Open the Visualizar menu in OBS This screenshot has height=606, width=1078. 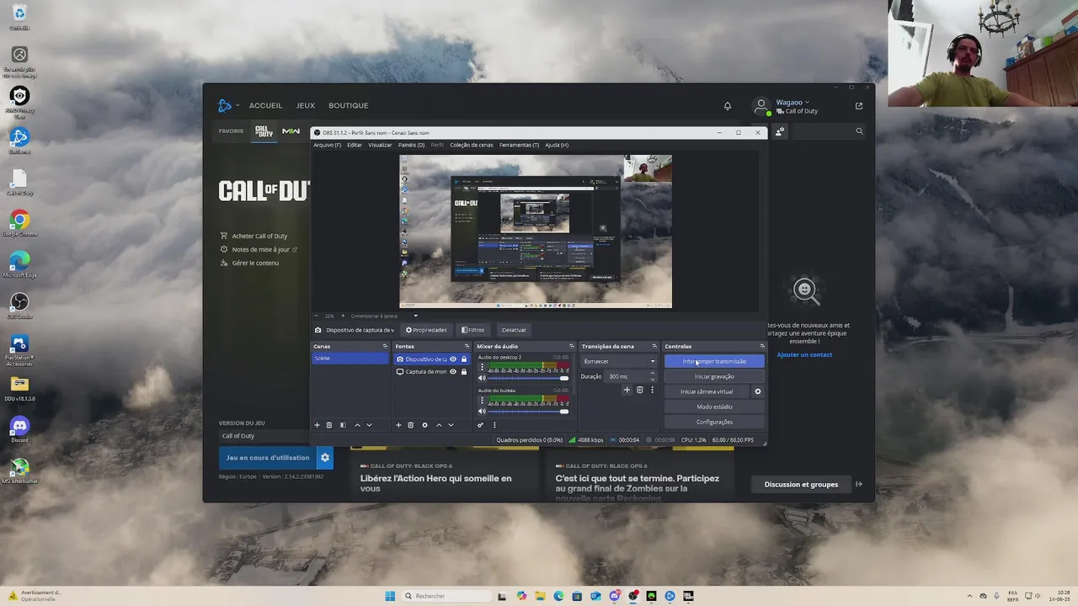click(x=380, y=145)
